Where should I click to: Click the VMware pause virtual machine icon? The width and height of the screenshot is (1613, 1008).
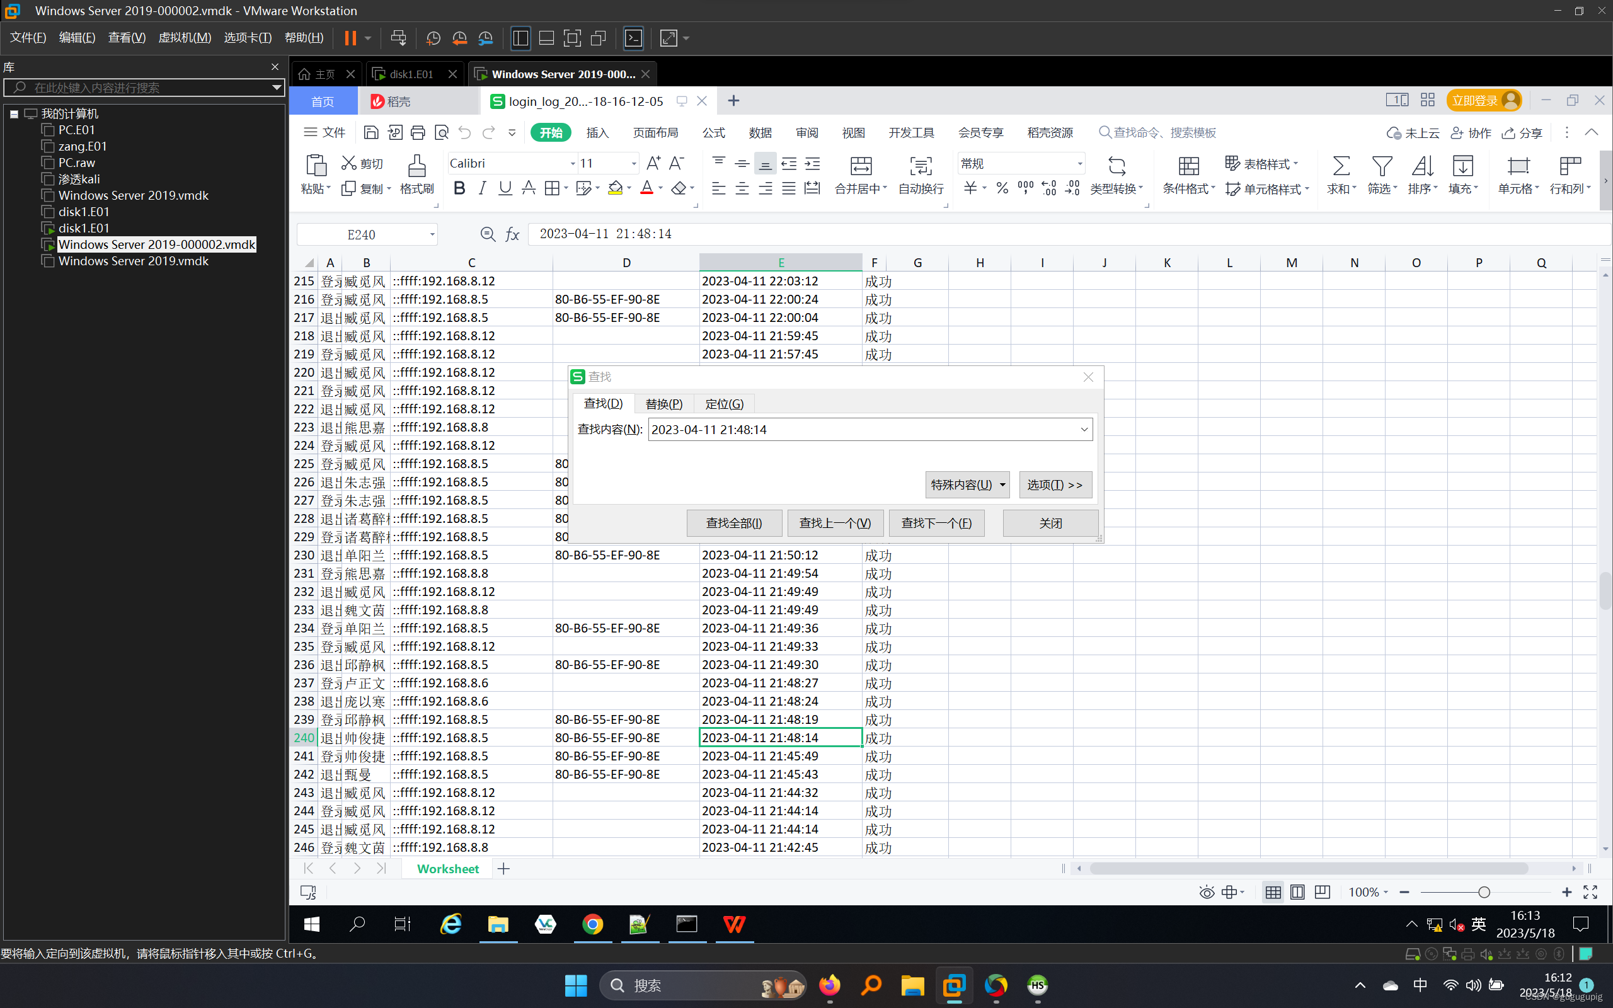click(350, 38)
